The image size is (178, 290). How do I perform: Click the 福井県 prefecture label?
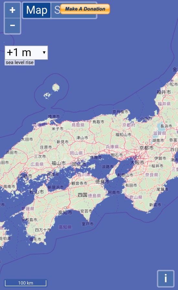coord(164,104)
